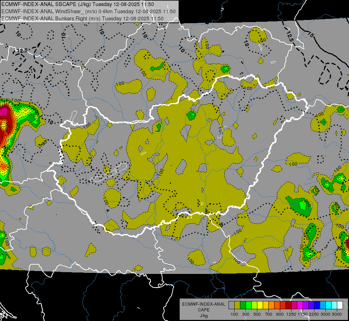The width and height of the screenshot is (349, 321).
Task: Click the 1250 value under the legend bar
Action: [291, 314]
